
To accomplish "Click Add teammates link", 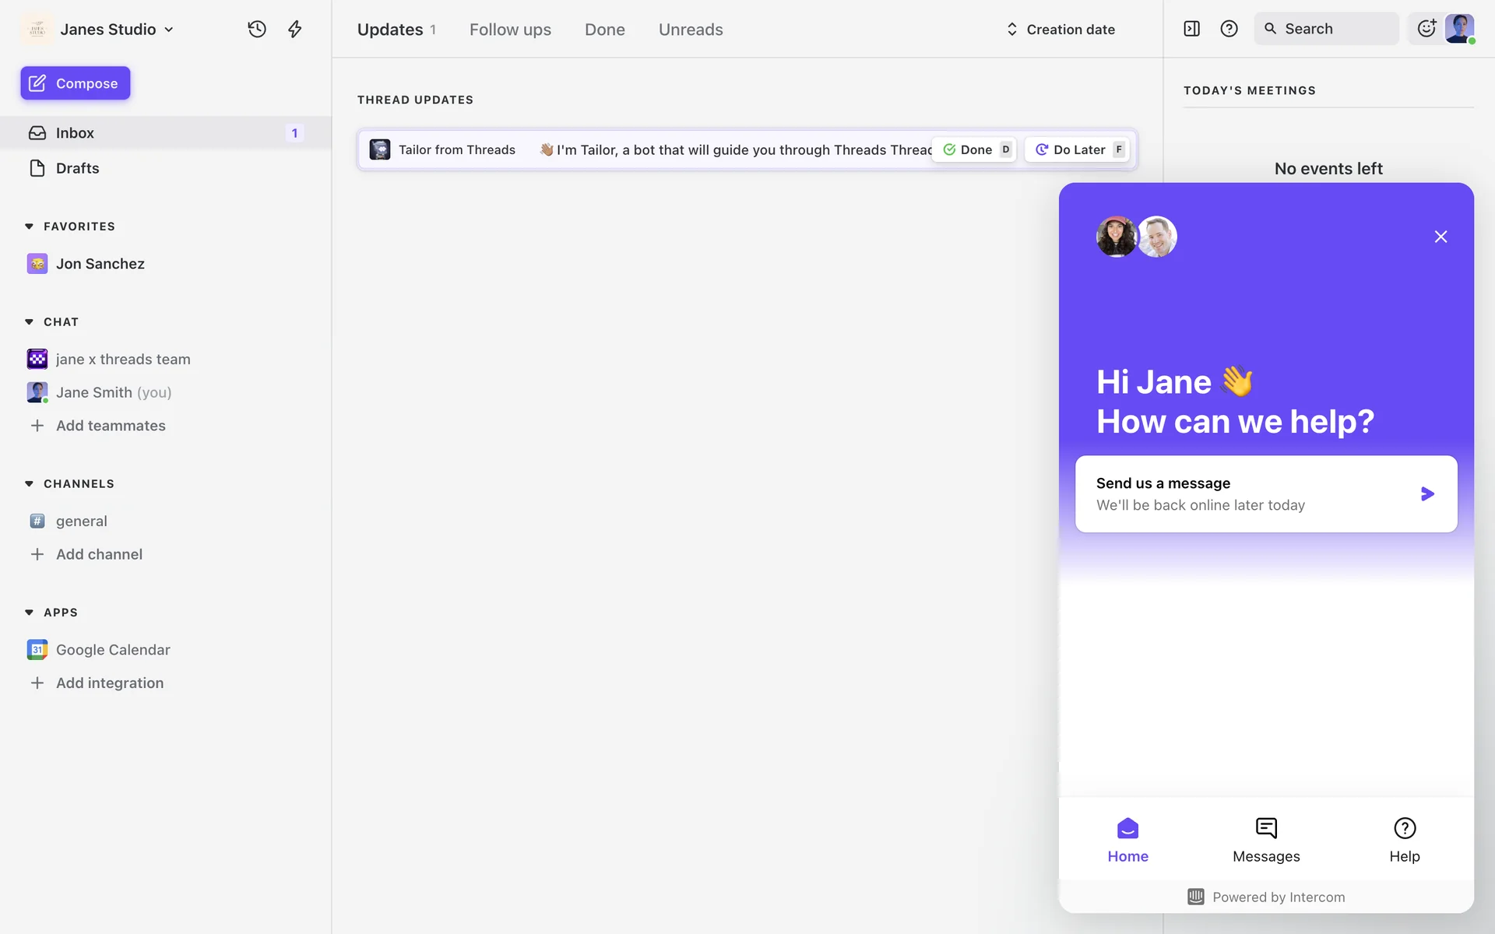I will (x=111, y=426).
